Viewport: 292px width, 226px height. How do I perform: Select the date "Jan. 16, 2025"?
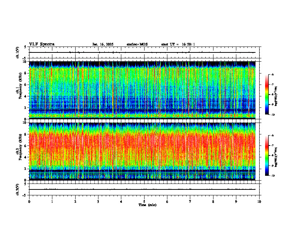pyautogui.click(x=103, y=44)
